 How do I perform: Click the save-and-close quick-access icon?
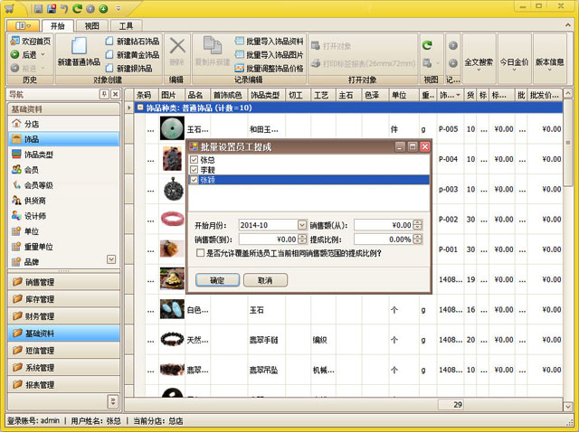(52, 8)
